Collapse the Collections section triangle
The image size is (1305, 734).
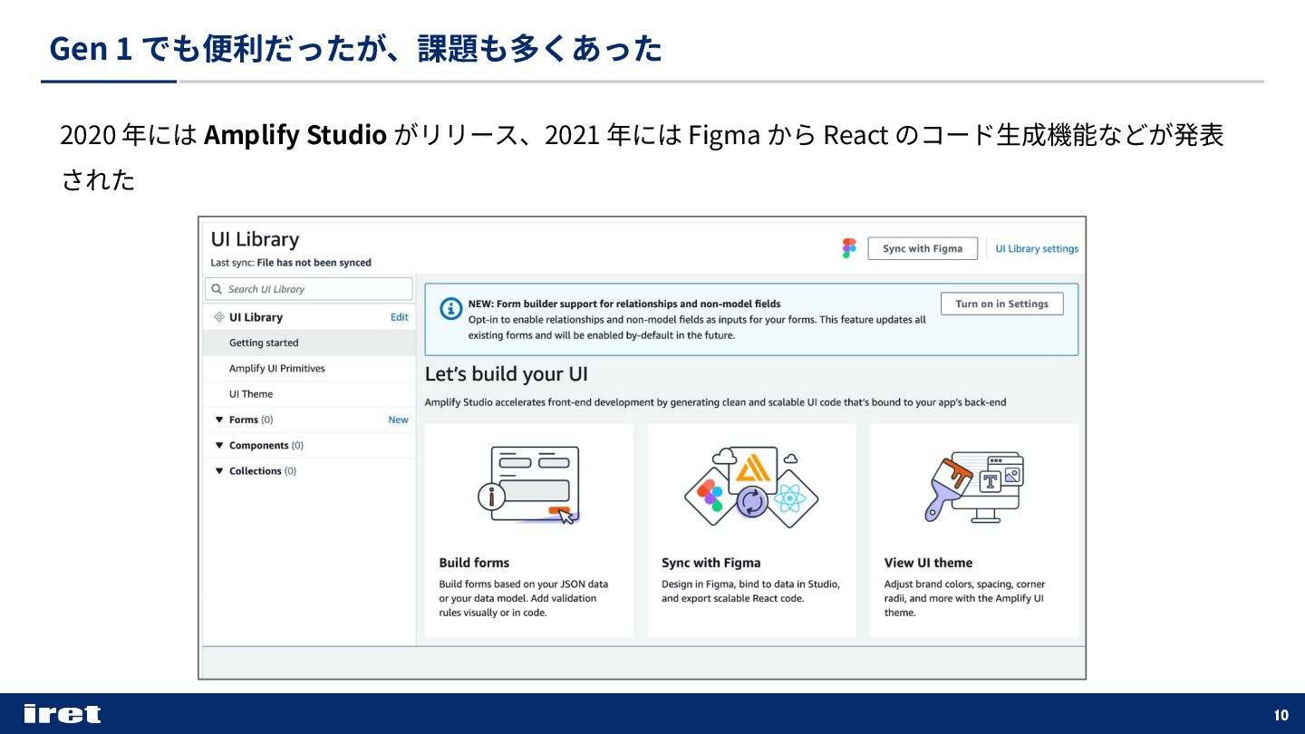tap(219, 470)
